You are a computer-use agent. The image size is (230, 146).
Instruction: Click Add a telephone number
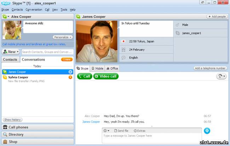tap(210, 68)
